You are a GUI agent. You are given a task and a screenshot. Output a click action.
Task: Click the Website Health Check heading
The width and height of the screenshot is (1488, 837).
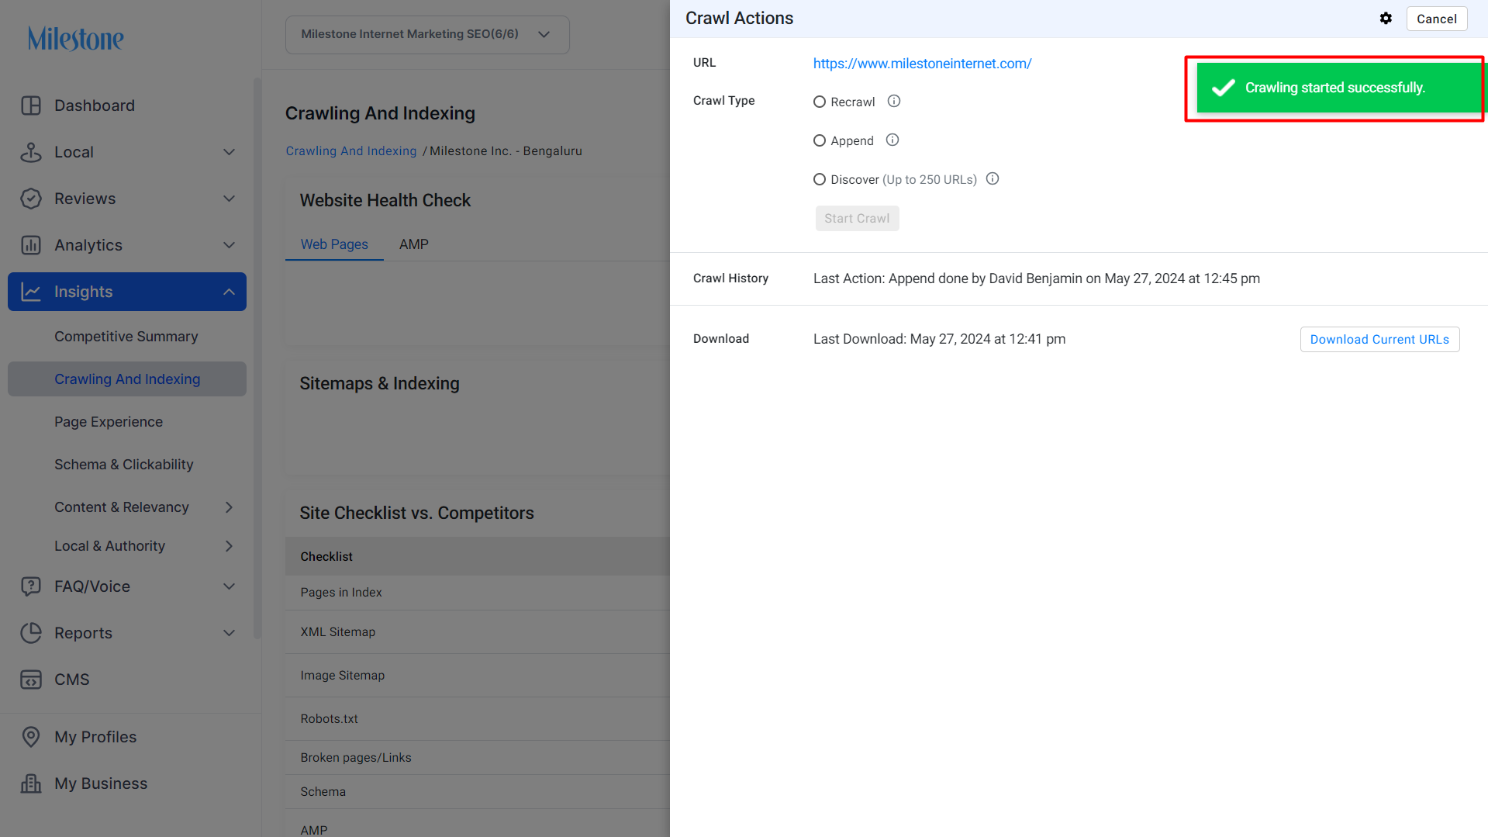click(385, 200)
